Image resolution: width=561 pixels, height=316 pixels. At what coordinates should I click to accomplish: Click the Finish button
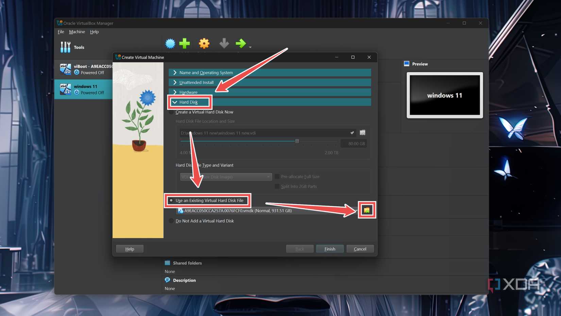pos(329,249)
